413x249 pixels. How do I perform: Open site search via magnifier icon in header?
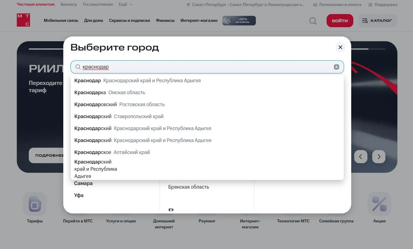313,21
